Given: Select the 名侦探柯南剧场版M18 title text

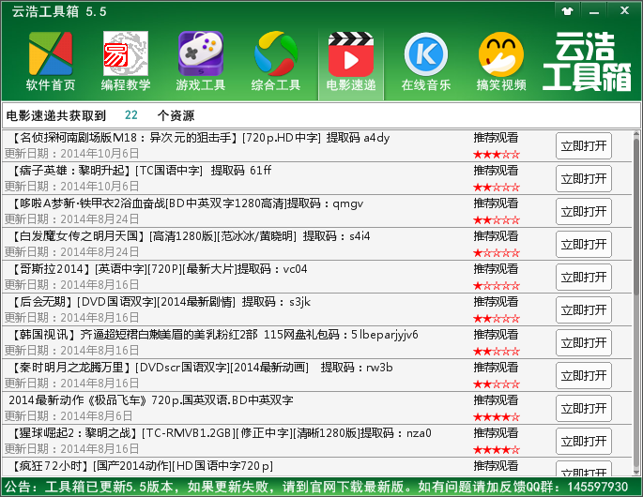Looking at the screenshot, I should pyautogui.click(x=200, y=138).
